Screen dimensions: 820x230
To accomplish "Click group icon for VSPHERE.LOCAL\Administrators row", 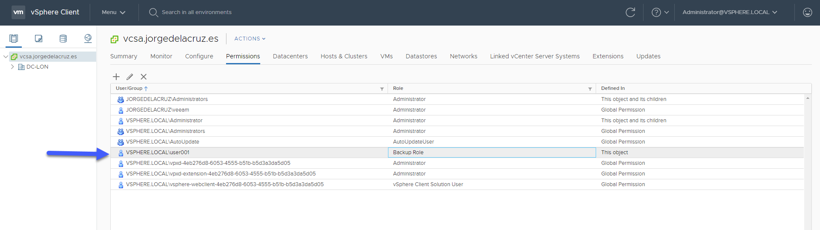I will point(121,132).
